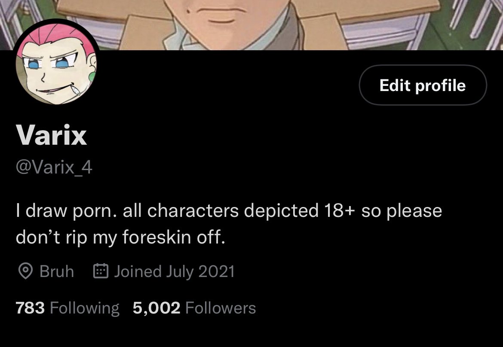The width and height of the screenshot is (503, 347).
Task: Click the Edit profile button
Action: point(423,85)
